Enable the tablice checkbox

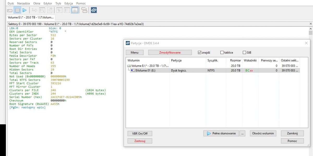[x=222, y=52]
